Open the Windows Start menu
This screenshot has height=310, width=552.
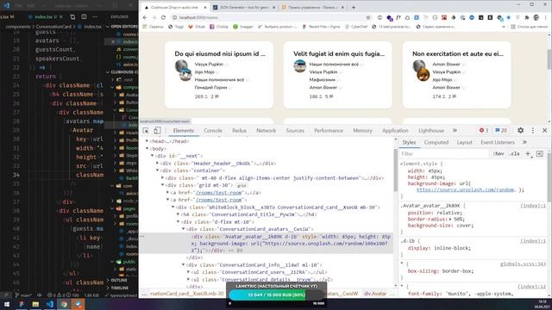[7, 304]
